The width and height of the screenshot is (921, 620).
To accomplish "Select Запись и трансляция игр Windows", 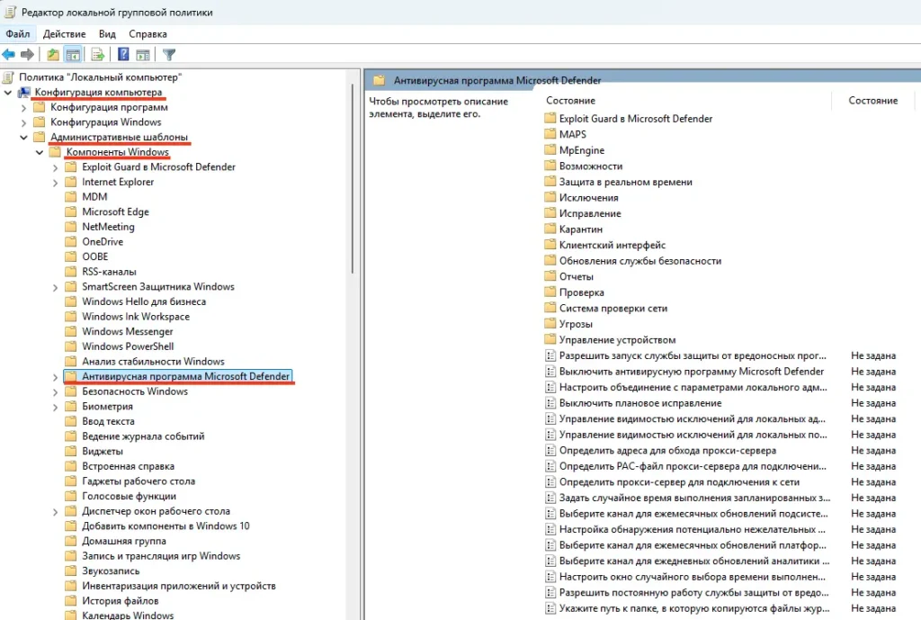I will click(x=161, y=556).
